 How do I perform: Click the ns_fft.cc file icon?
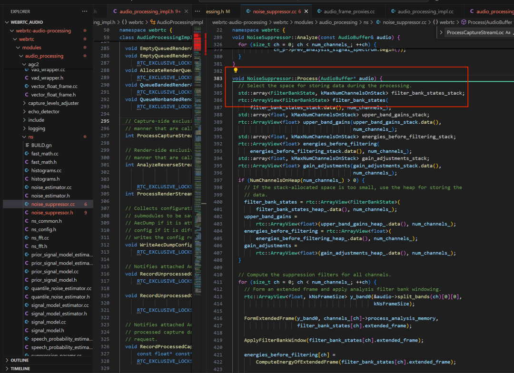point(27,238)
